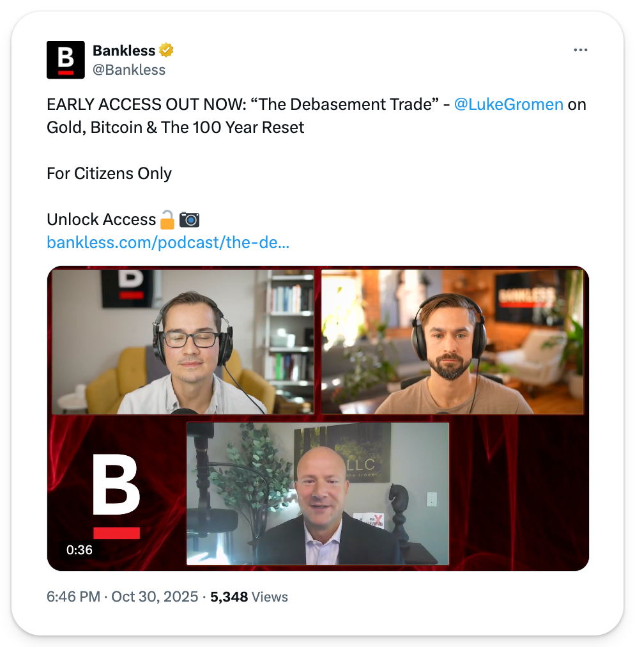Click the Bankless sign behind bearded host

526,298
